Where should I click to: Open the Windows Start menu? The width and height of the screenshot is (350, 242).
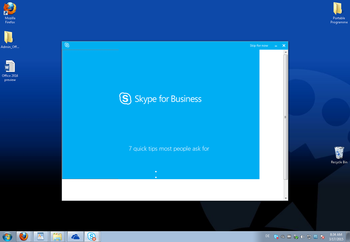(7, 237)
